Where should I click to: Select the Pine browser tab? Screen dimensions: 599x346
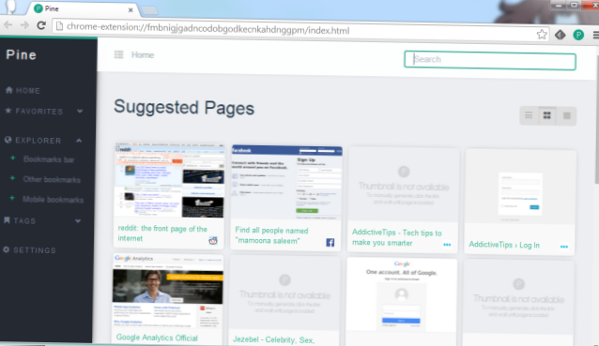84,8
